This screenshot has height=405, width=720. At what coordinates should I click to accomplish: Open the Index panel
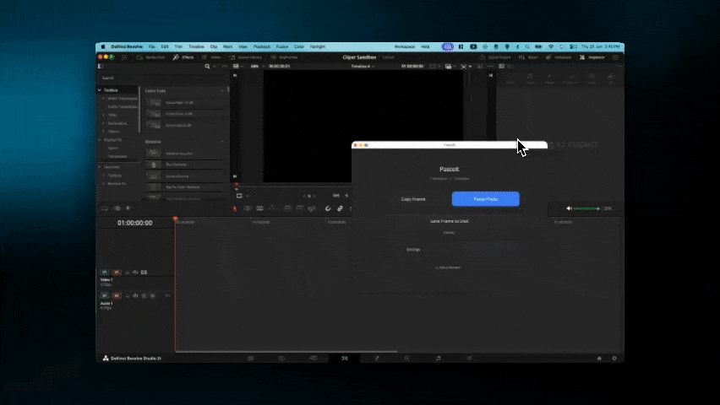point(211,57)
